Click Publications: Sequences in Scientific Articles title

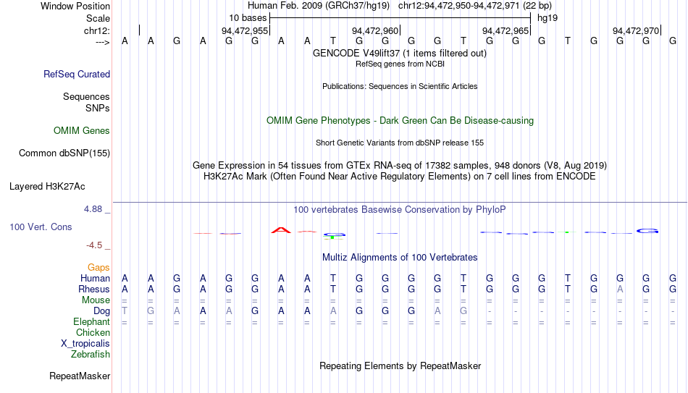pos(400,86)
